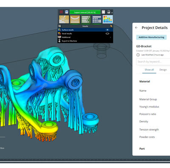Open the green list settings tile

(86, 19)
